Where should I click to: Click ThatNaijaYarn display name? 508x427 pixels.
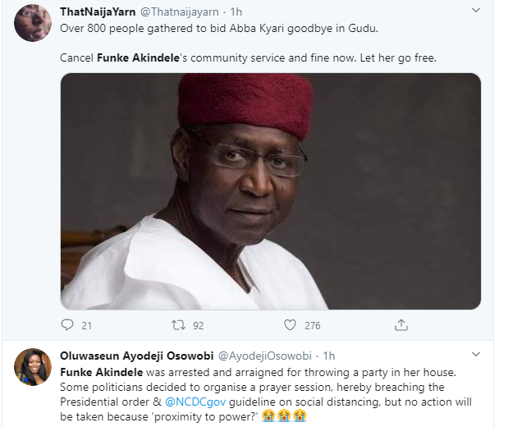point(98,11)
